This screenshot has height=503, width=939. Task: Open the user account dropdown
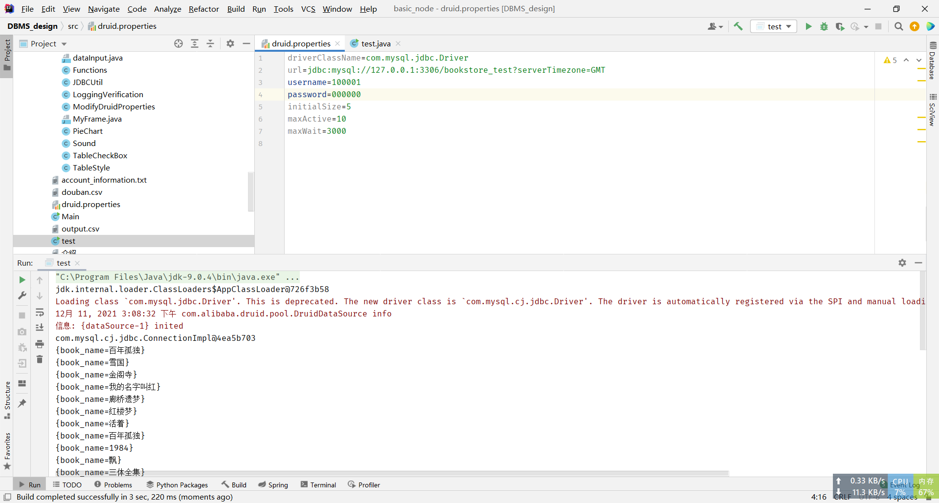point(715,26)
